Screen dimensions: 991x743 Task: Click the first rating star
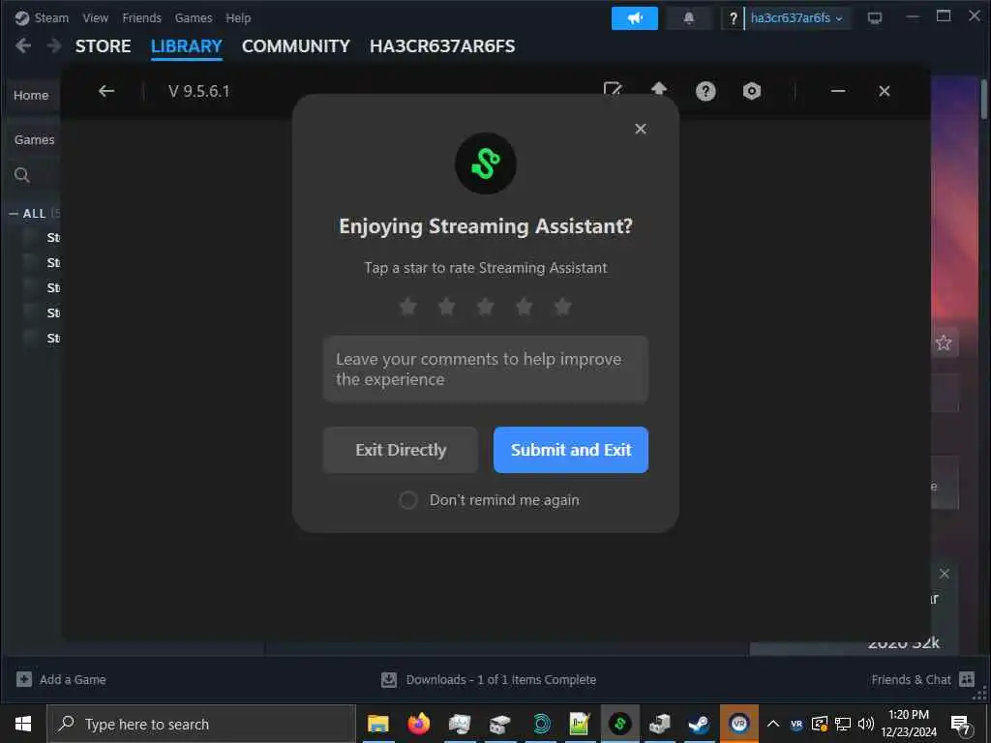point(408,307)
